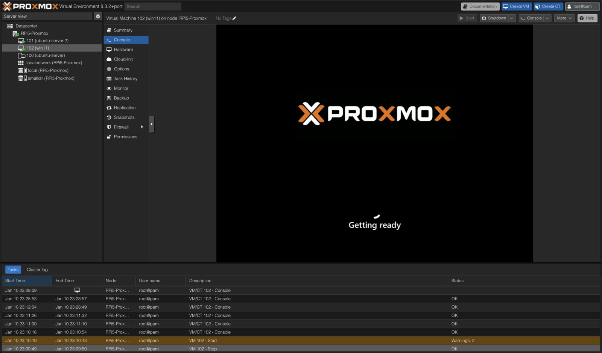Viewport: 602px width, 353px height.
Task: Click the Task History list icon
Action: pos(109,79)
